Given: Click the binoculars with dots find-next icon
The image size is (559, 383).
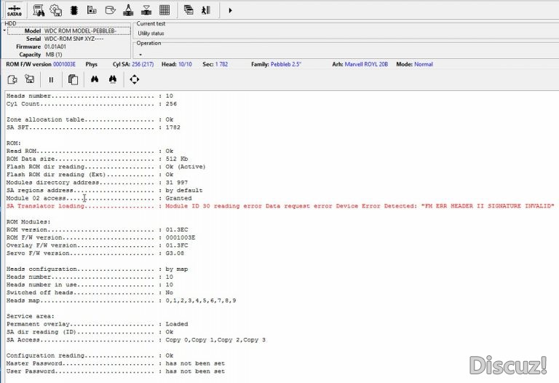Looking at the screenshot, I should coord(113,79).
